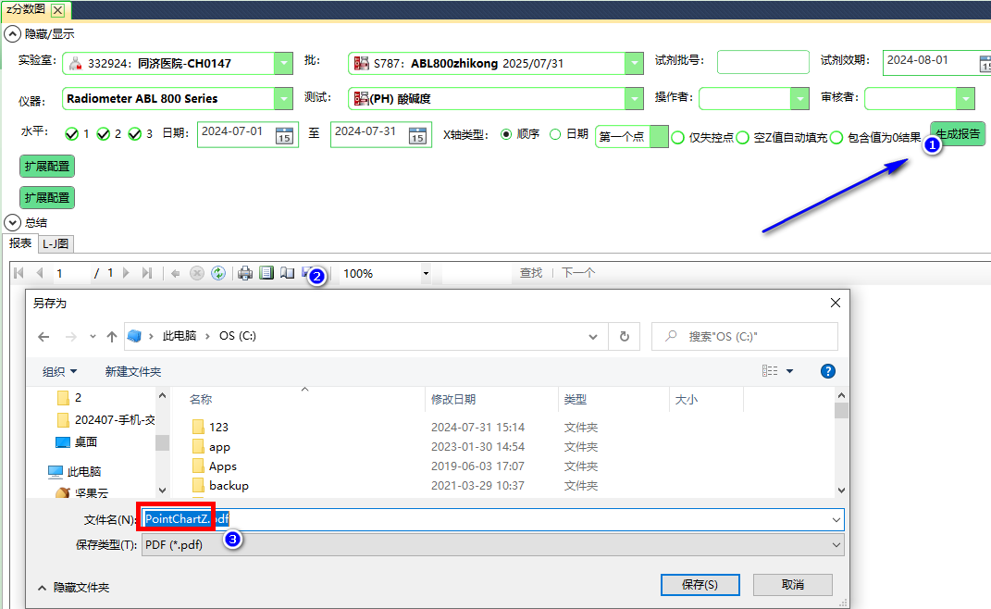Click the 保存(S) button
This screenshot has height=609, width=991.
(700, 585)
